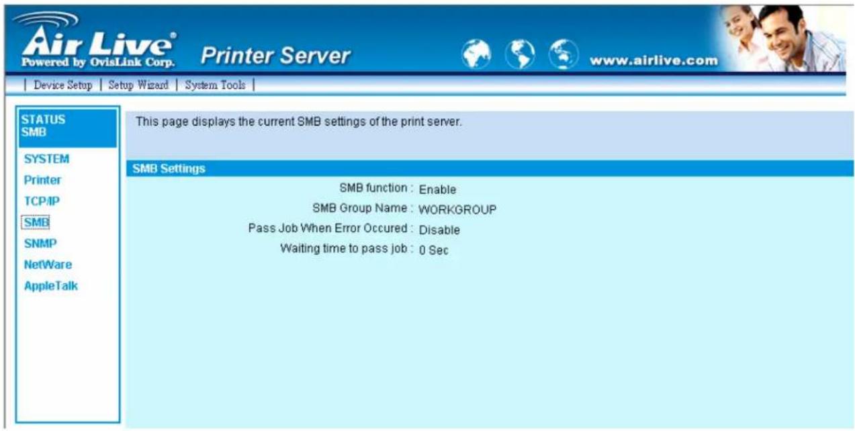Viewport: 855px width, 431px height.
Task: Open the Device Setup menu
Action: coord(62,85)
